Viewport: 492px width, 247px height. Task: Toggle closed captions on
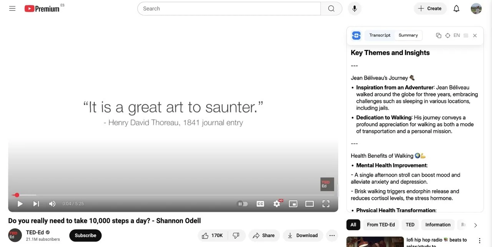pos(260,204)
